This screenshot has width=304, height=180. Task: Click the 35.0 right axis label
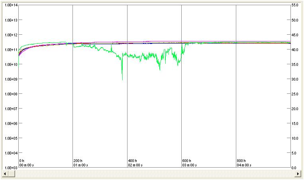(x=295, y=64)
